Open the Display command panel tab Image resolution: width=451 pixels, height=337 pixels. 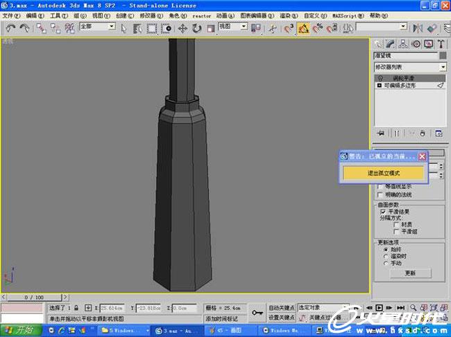tap(429, 44)
